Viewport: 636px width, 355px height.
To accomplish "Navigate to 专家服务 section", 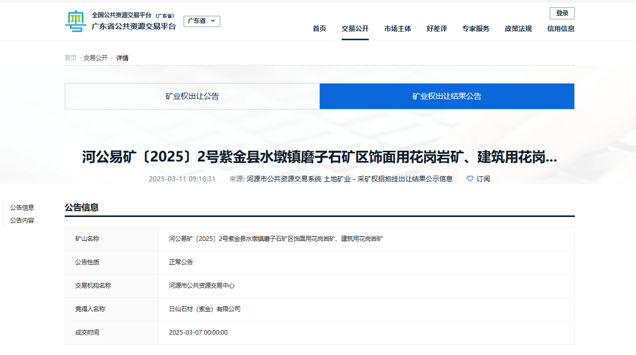I will pyautogui.click(x=476, y=29).
